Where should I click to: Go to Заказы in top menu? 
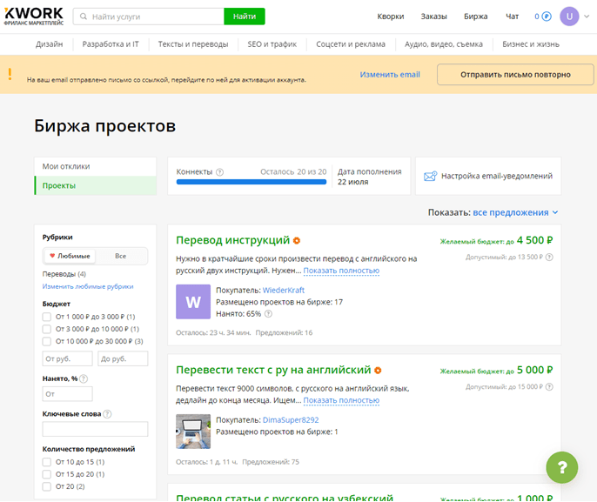[x=433, y=17]
